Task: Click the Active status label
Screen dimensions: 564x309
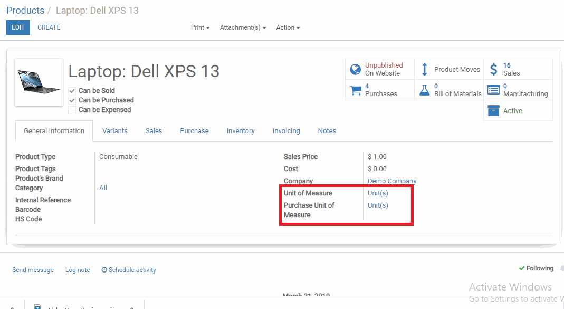Action: pyautogui.click(x=513, y=110)
